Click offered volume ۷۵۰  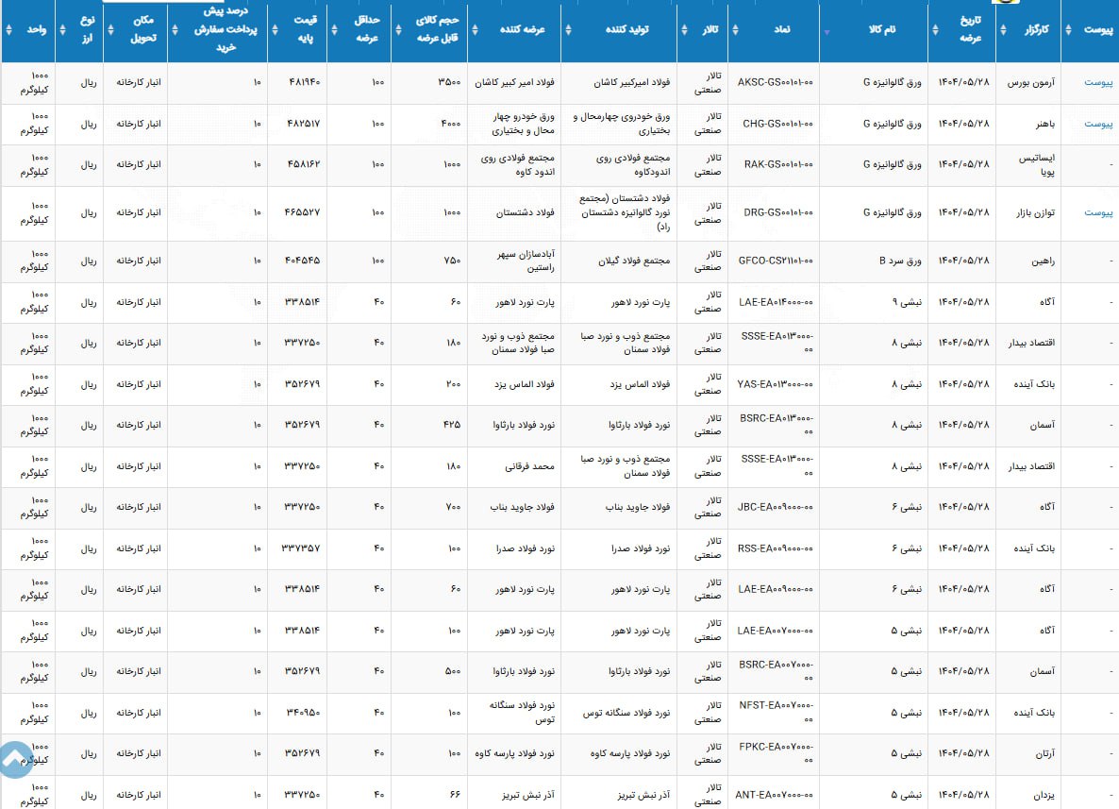(x=453, y=261)
